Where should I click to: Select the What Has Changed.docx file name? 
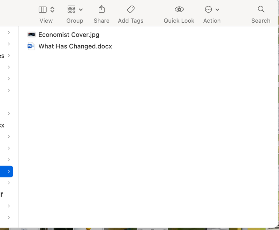[75, 46]
